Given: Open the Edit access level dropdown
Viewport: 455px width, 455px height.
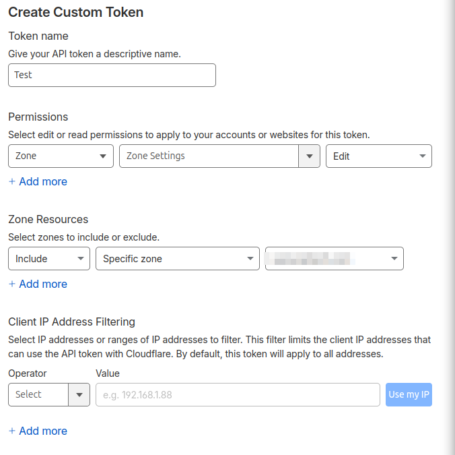Looking at the screenshot, I should tap(379, 156).
